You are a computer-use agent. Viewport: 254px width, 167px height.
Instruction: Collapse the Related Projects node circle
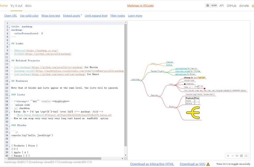point(165,72)
